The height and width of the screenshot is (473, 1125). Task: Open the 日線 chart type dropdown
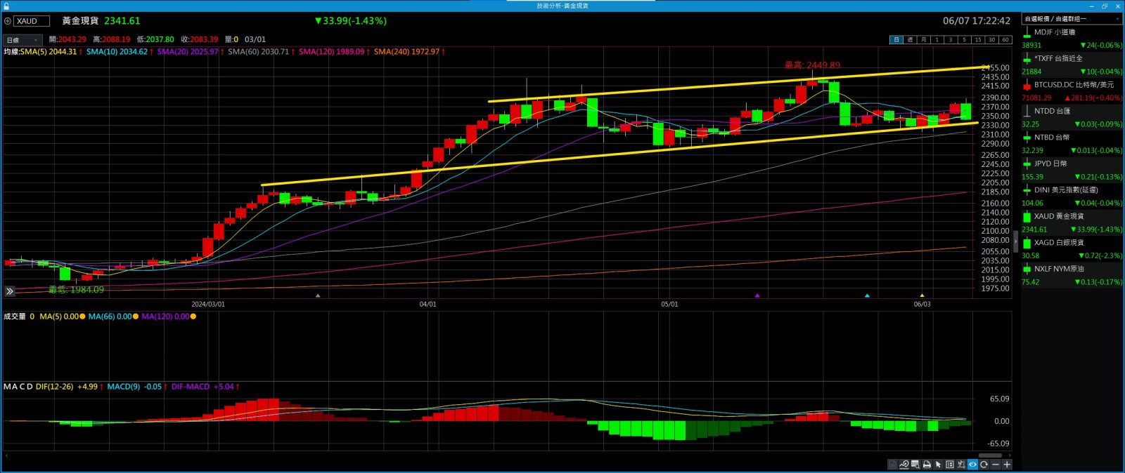pos(22,40)
